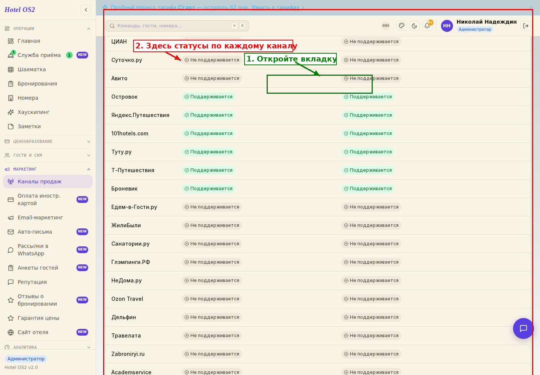Image resolution: width=540 pixels, height=375 pixels.
Task: Collapse sidebar with chevron button
Action: point(86,10)
